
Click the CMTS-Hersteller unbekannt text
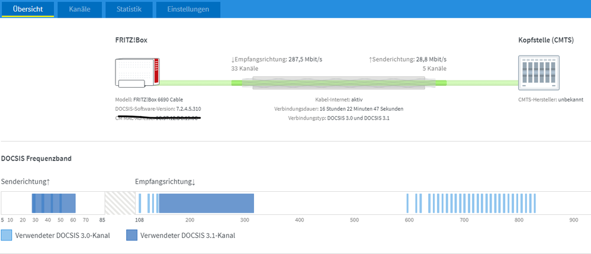click(551, 100)
